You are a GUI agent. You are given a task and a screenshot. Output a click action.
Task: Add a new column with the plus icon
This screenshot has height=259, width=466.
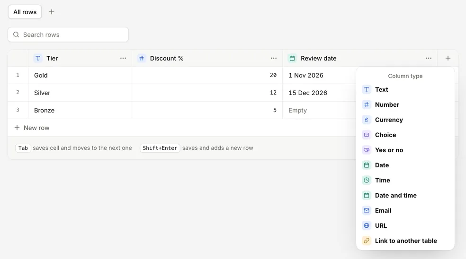[448, 58]
